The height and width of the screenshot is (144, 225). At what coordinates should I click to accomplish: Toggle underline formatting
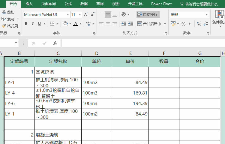[x=40, y=24]
